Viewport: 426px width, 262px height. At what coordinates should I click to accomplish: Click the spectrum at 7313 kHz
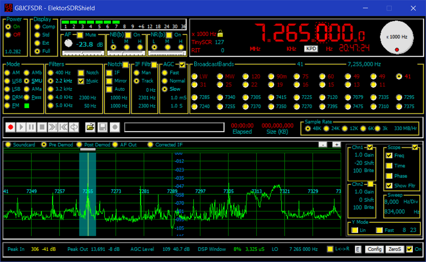click(x=256, y=205)
